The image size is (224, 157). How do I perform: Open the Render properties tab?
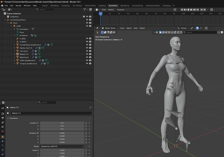(3, 114)
